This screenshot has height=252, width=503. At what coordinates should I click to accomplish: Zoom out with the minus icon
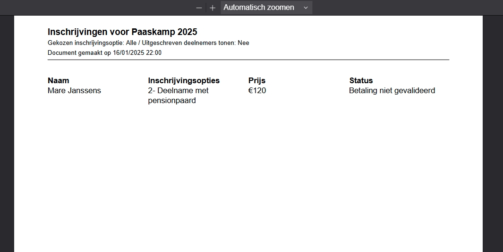(199, 8)
